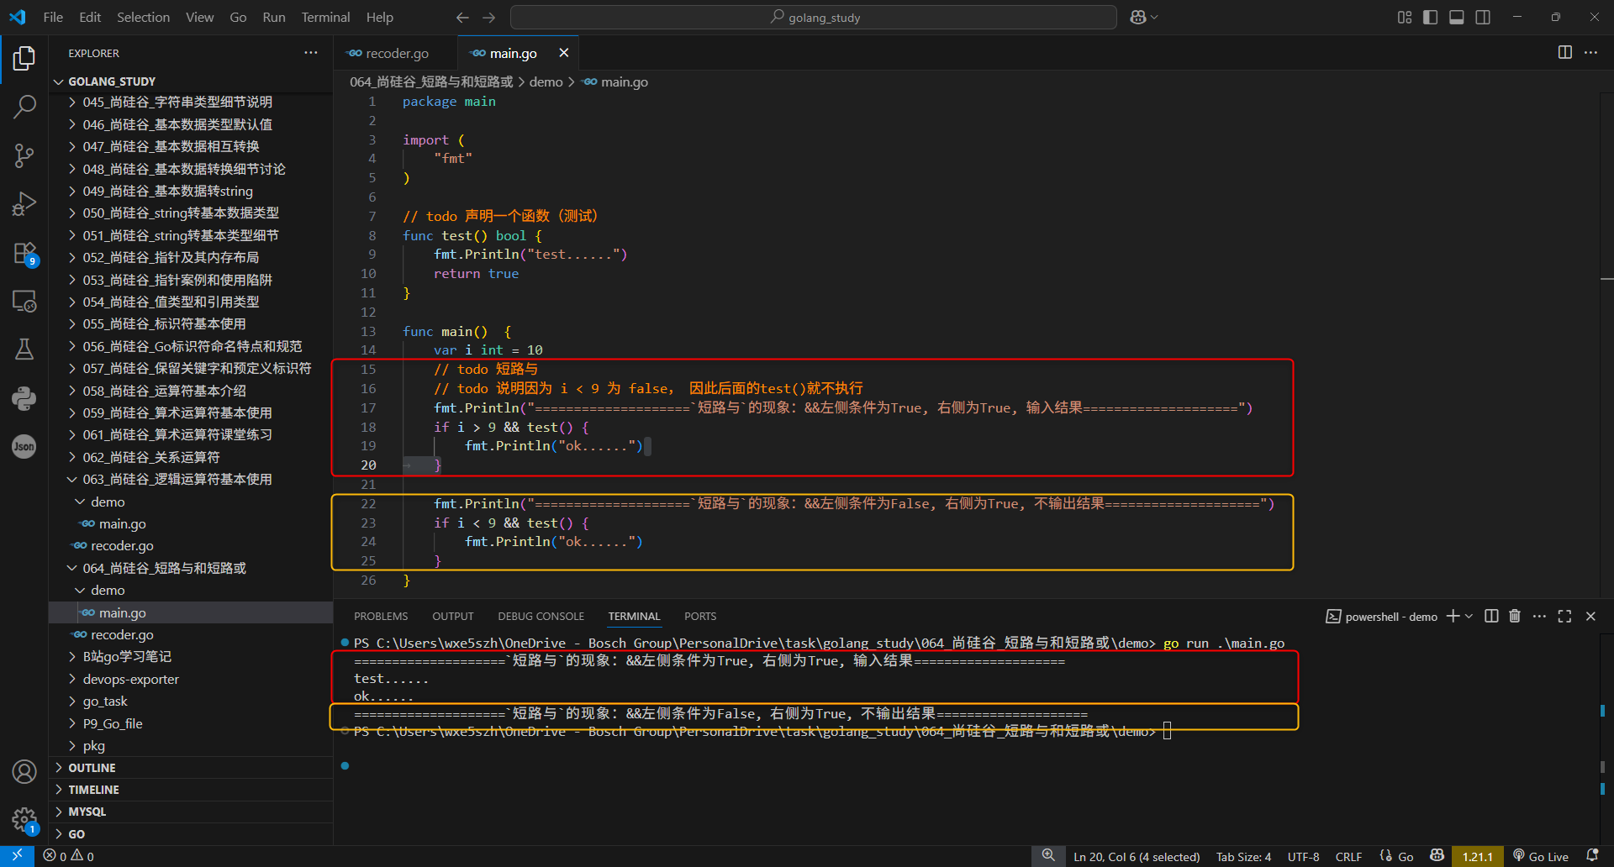This screenshot has height=867, width=1614.
Task: Close the terminal panel
Action: pyautogui.click(x=1590, y=617)
